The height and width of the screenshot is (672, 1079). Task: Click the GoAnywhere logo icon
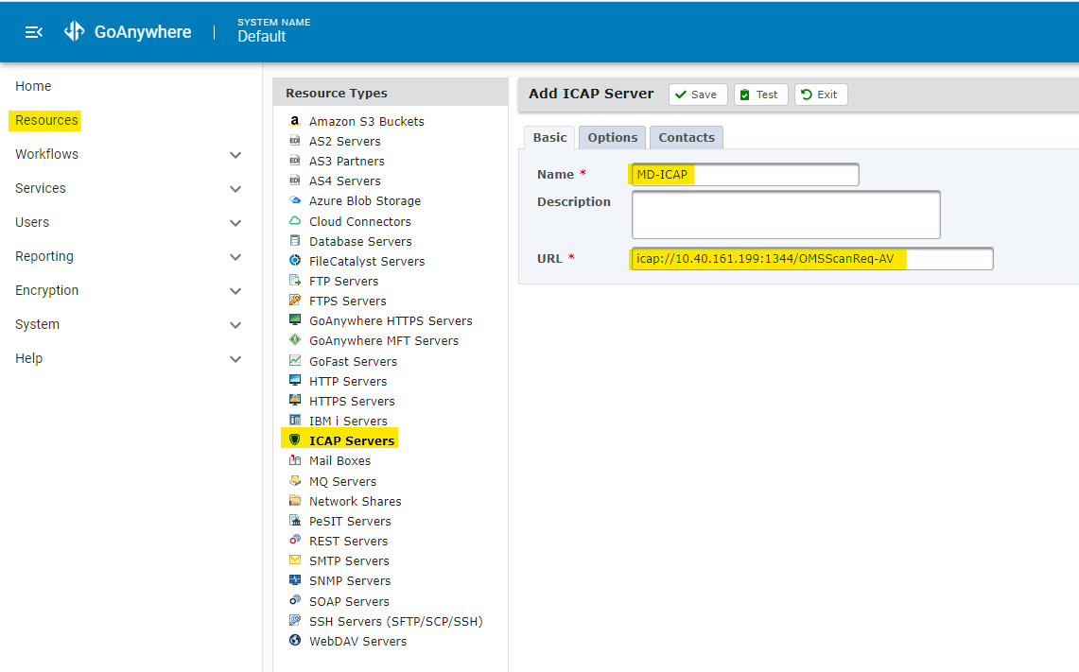tap(75, 31)
